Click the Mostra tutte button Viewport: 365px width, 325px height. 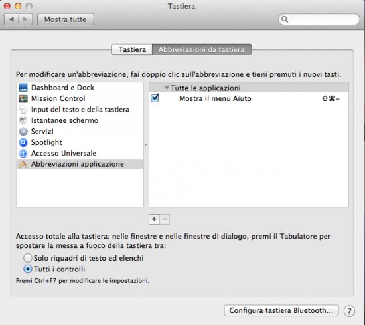point(66,19)
